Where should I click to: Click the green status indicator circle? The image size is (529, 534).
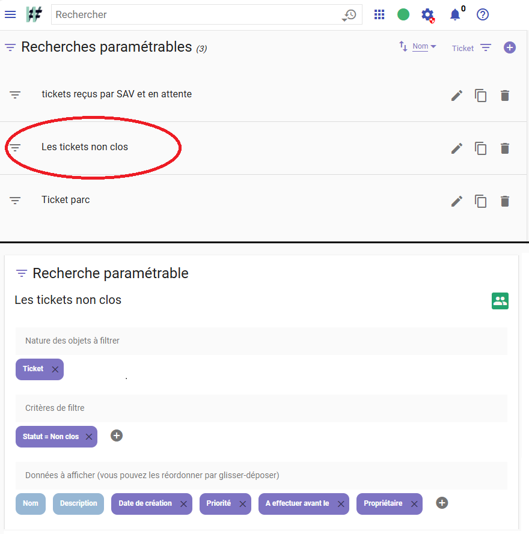403,14
